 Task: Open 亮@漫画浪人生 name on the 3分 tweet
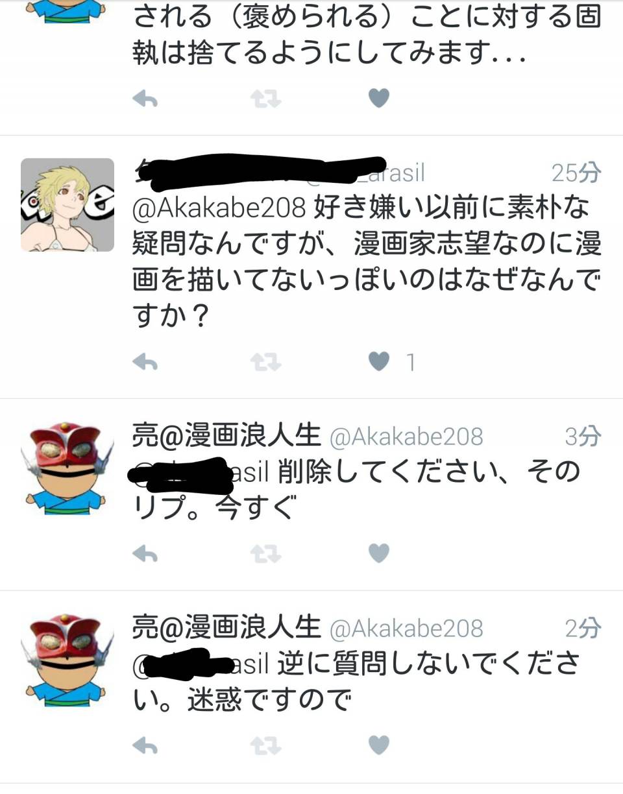point(227,436)
